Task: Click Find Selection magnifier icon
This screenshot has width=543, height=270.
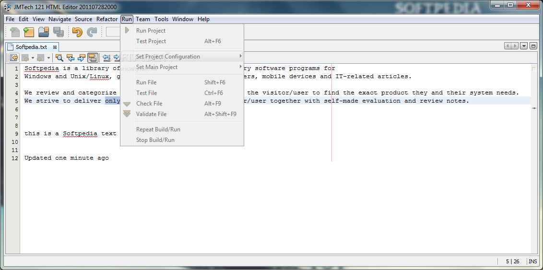Action: [59, 58]
